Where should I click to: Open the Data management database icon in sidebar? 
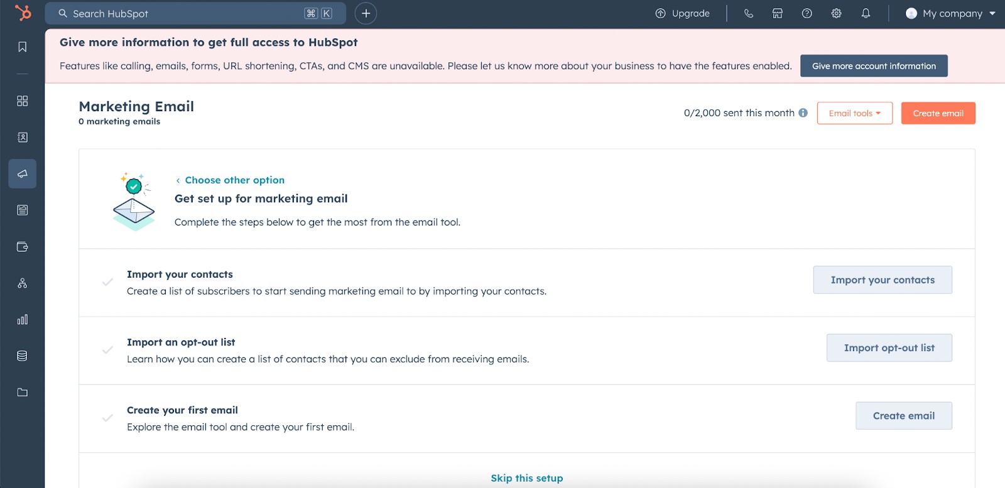tap(23, 356)
